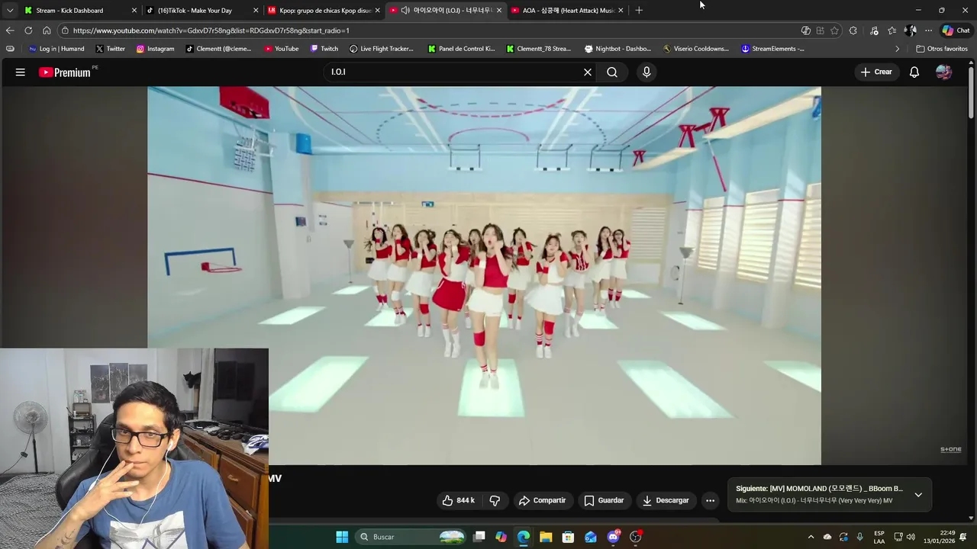The width and height of the screenshot is (977, 549).
Task: Open a new browser tab
Action: pyautogui.click(x=639, y=11)
